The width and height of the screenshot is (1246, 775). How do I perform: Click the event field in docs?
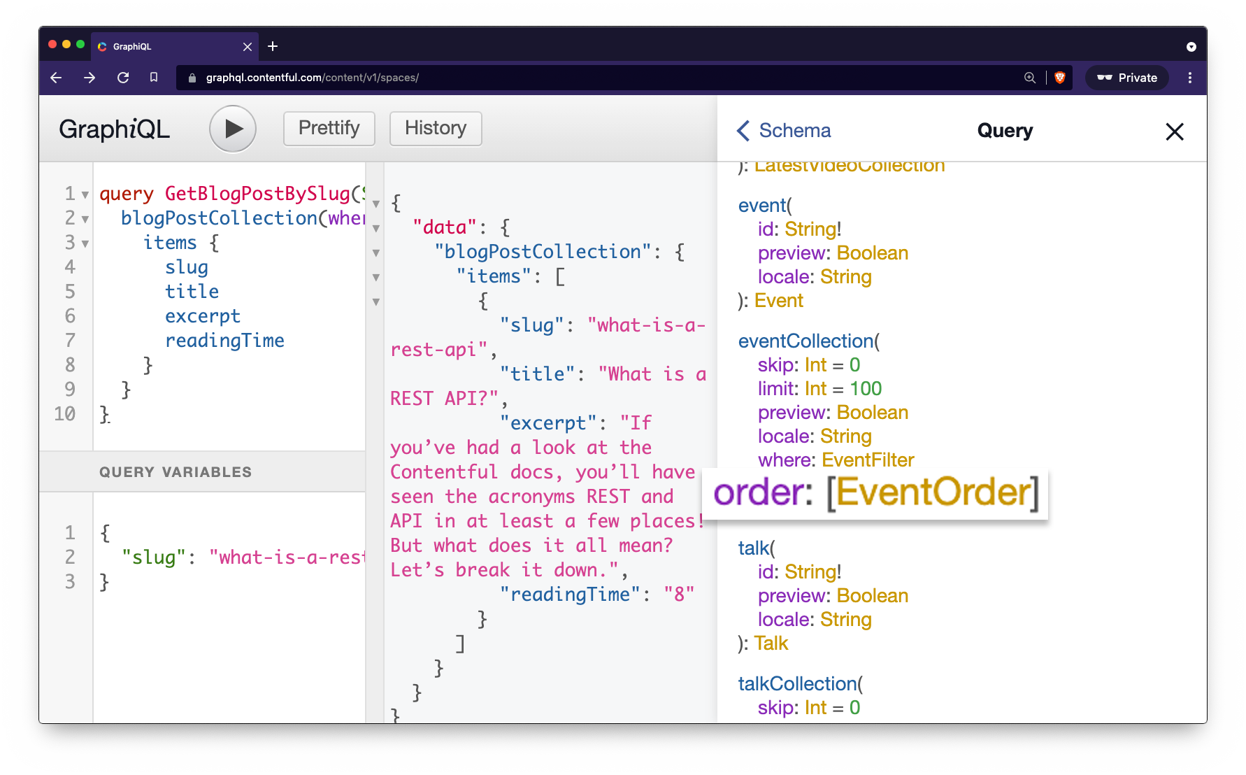pos(762,206)
